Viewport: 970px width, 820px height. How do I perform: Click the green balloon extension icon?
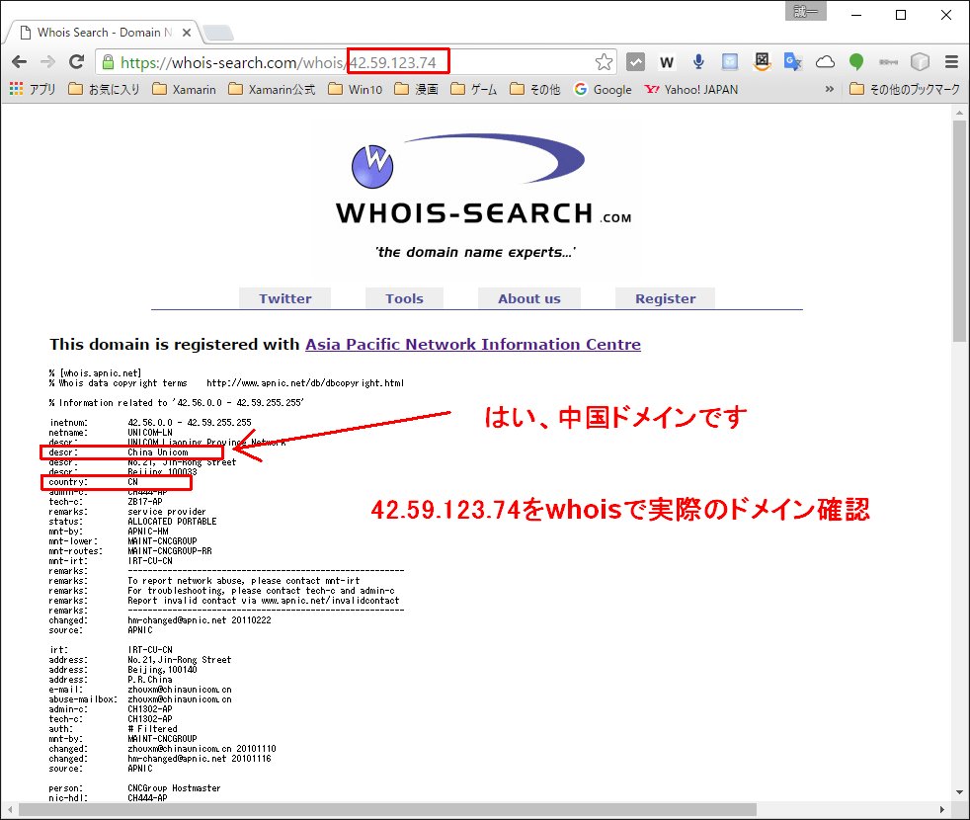tap(856, 62)
